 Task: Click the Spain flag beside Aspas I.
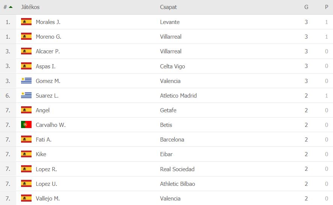(x=26, y=66)
